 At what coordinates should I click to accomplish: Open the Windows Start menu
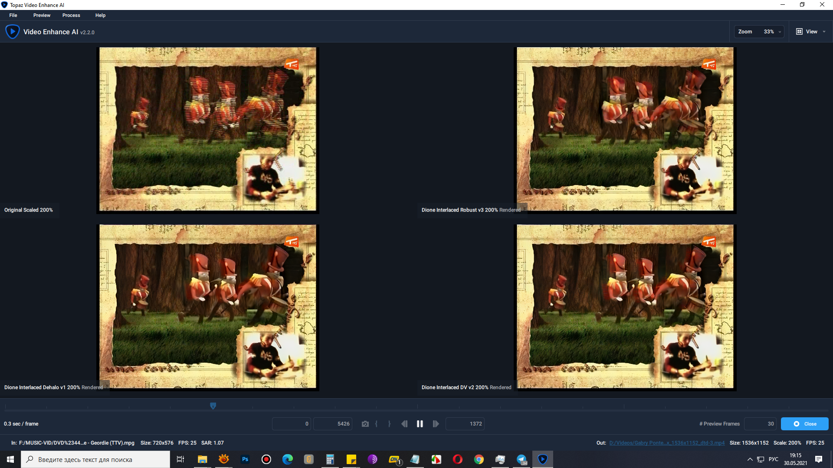tap(10, 459)
